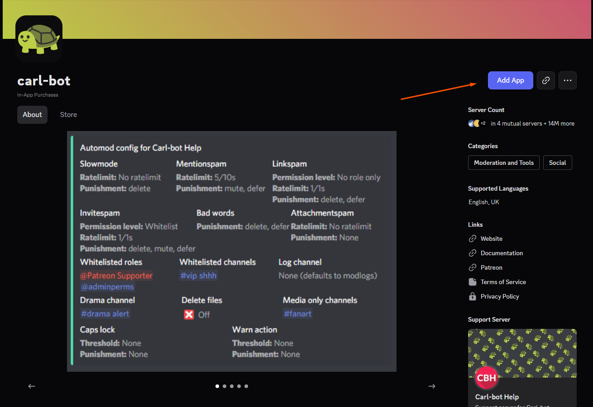
Task: Click the Carl-bot Help server name
Action: 497,397
